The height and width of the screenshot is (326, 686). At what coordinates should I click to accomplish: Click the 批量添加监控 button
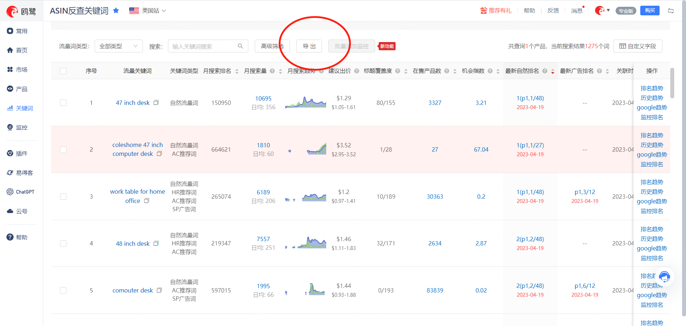pos(352,46)
